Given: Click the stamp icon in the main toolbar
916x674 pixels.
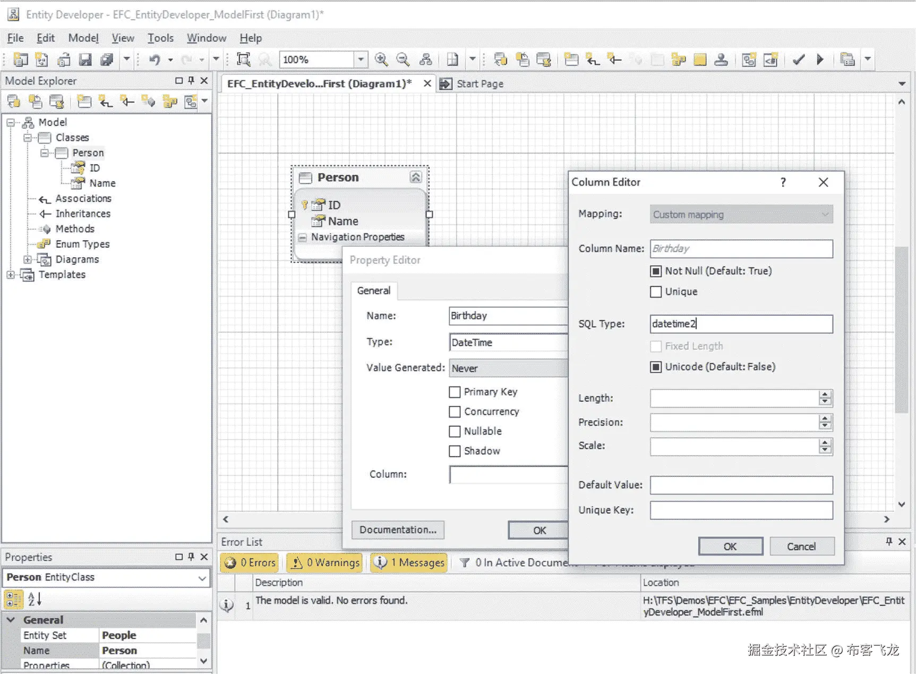Looking at the screenshot, I should point(721,60).
